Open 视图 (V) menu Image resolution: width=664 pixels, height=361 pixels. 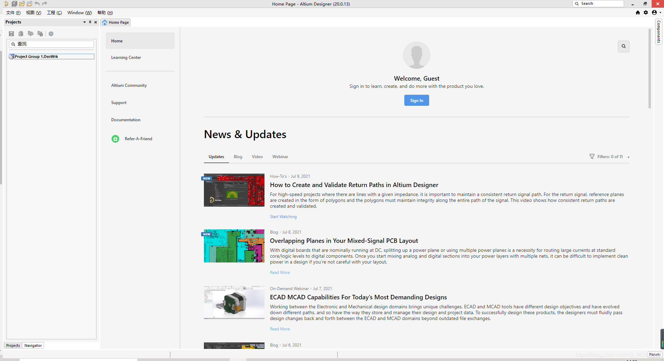click(x=34, y=13)
